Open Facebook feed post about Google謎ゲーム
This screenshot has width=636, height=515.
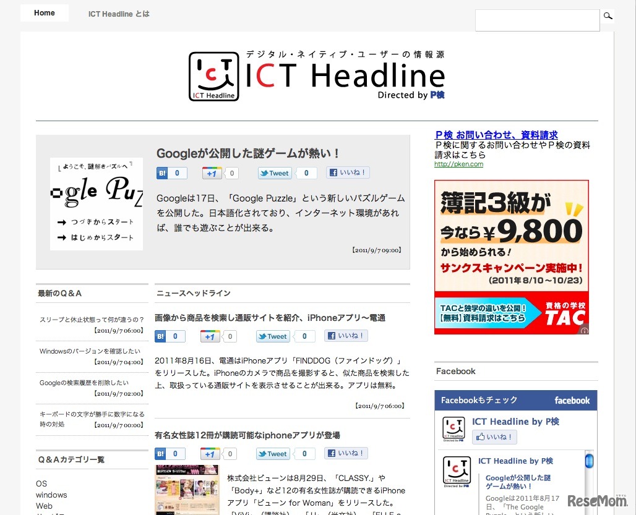tap(518, 482)
